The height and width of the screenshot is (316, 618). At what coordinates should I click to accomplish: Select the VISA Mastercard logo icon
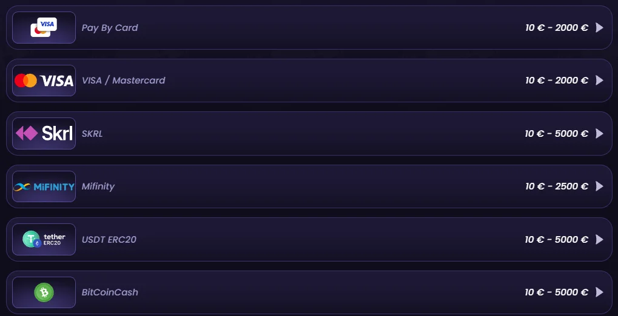point(44,81)
